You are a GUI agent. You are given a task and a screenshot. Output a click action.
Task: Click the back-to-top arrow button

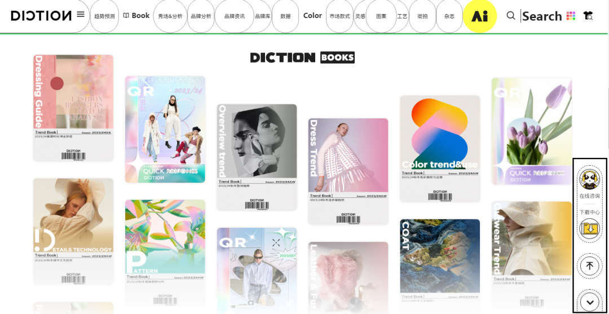590,266
